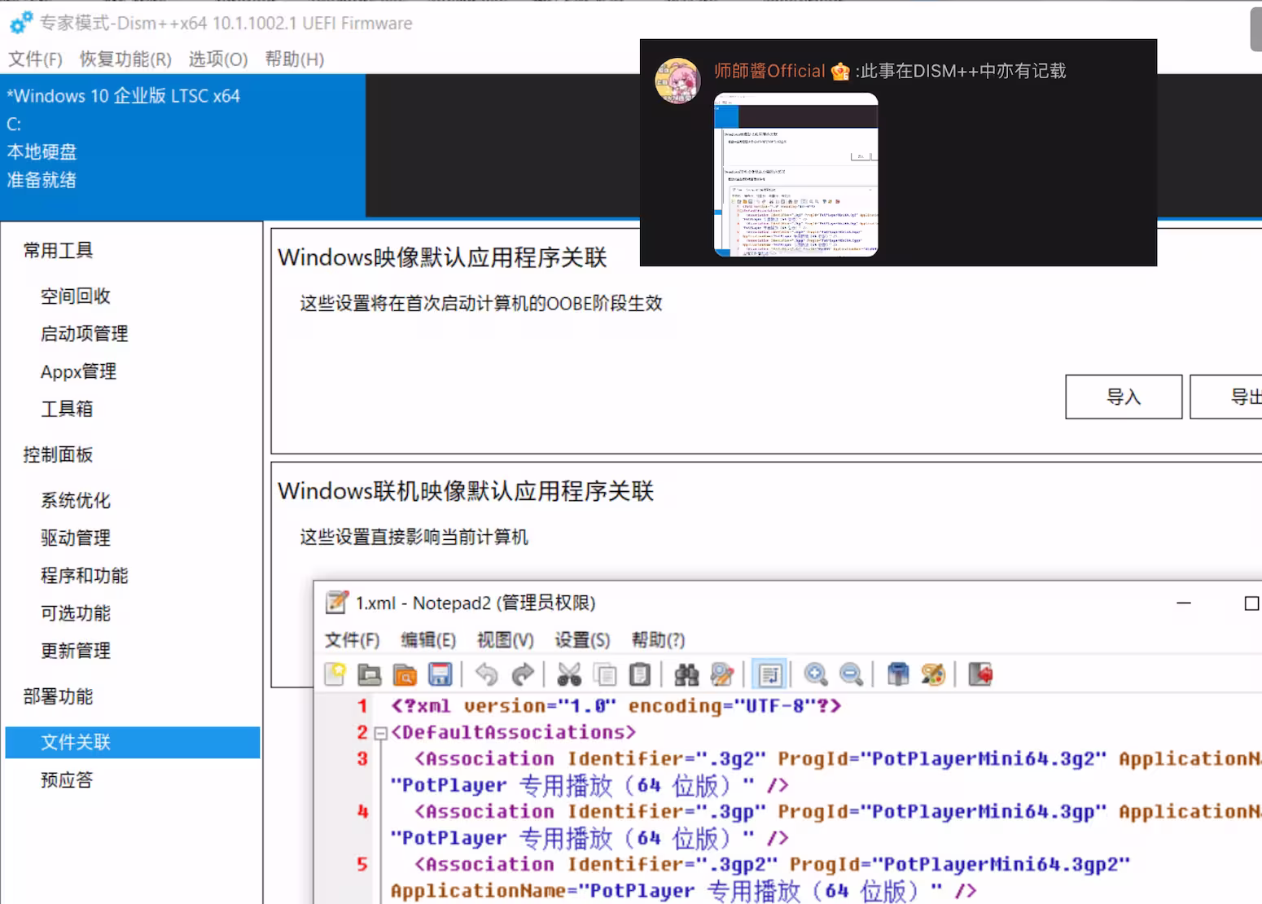The height and width of the screenshot is (904, 1262).
Task: Zoom in on the XML text
Action: [x=815, y=674]
